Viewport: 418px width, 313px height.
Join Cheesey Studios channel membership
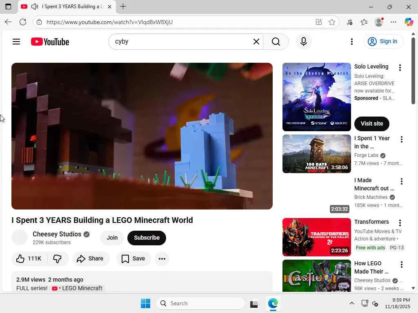112,238
